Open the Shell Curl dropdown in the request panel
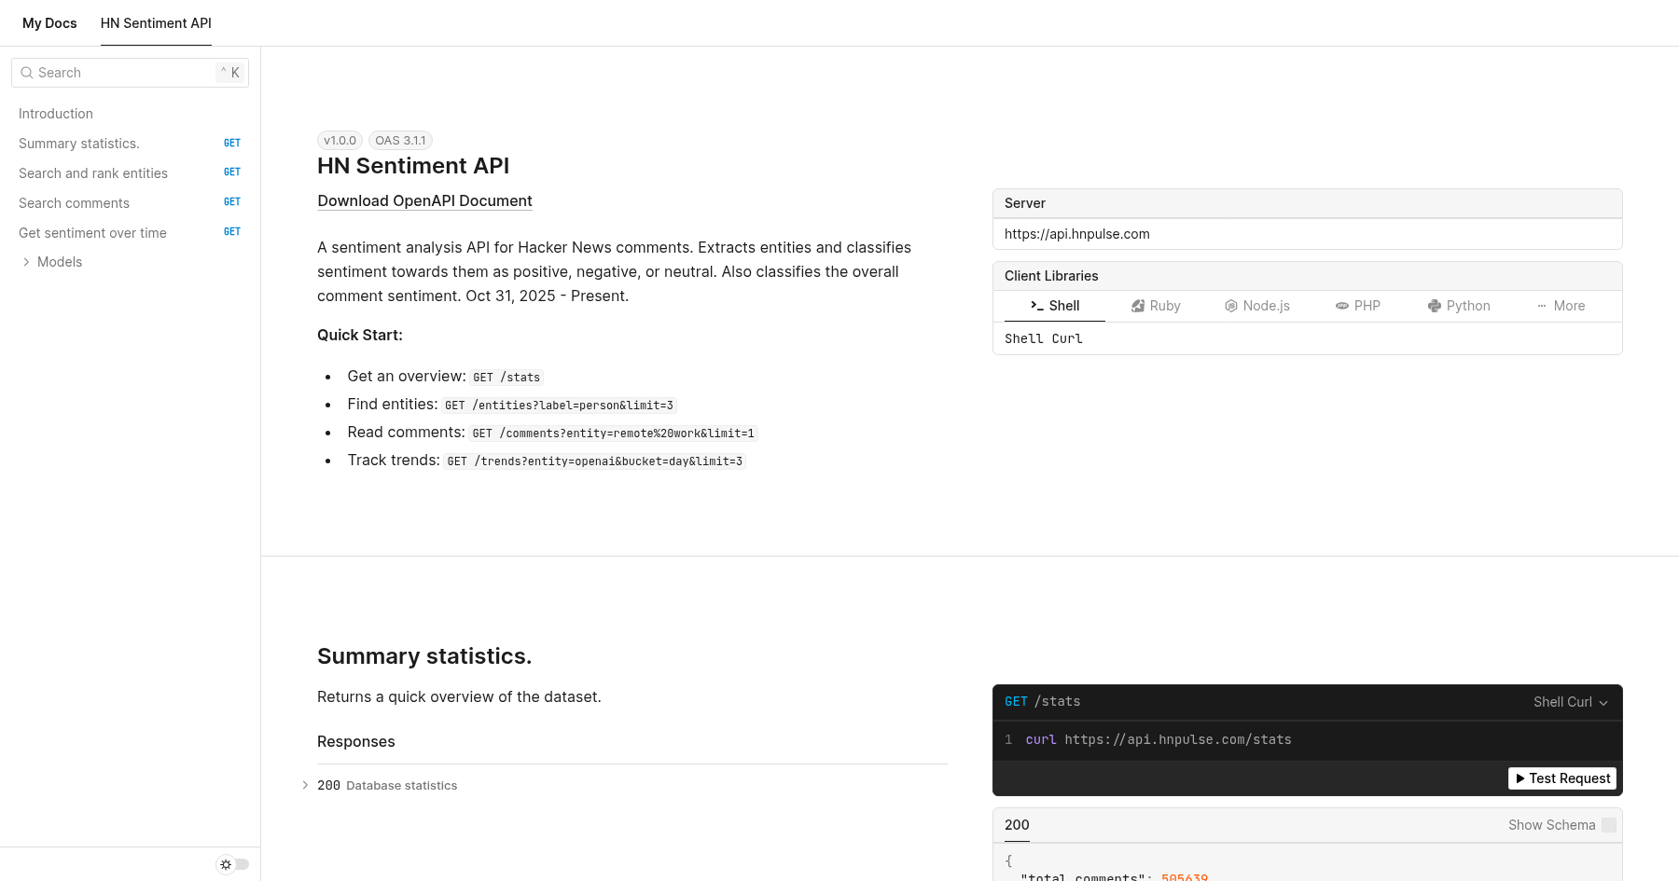The width and height of the screenshot is (1679, 881). tap(1570, 702)
